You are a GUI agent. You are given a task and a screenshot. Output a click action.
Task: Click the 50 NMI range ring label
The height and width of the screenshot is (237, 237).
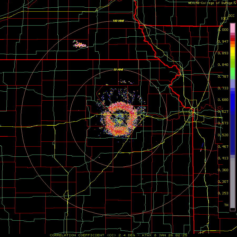tap(118, 70)
